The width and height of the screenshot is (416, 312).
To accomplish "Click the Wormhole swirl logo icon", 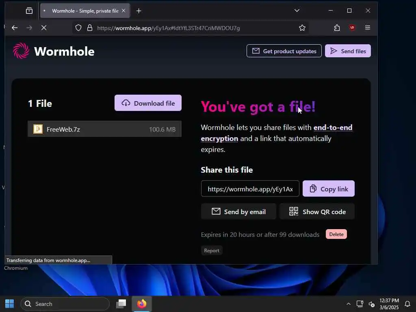I will tap(21, 51).
